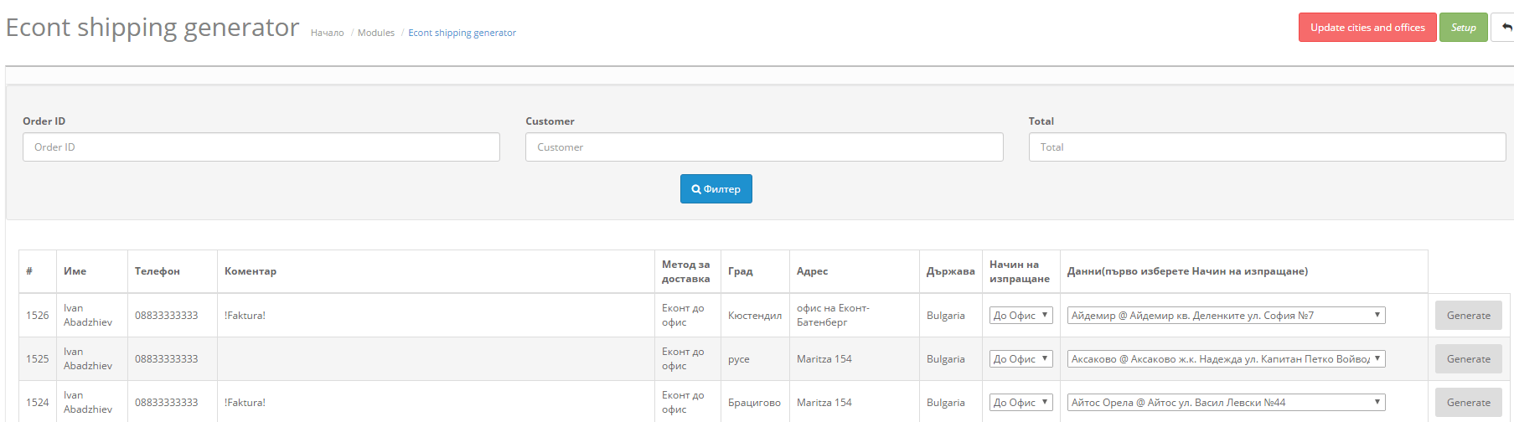Expand the Айдемир office dropdown

point(1226,316)
